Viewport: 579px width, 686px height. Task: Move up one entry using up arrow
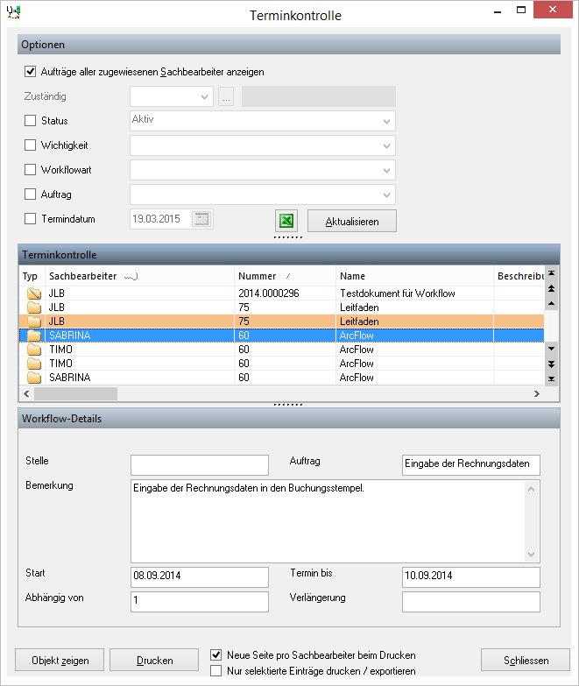click(552, 303)
